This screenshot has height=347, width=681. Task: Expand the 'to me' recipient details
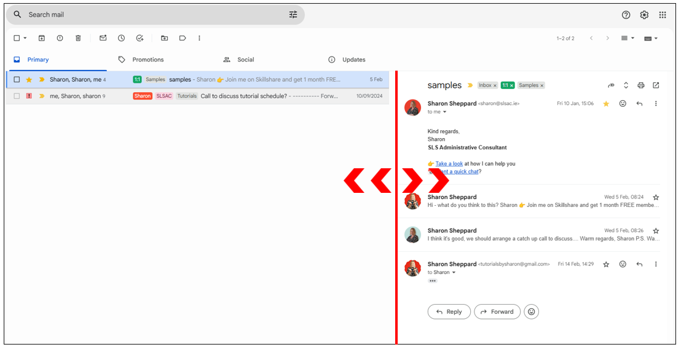444,112
